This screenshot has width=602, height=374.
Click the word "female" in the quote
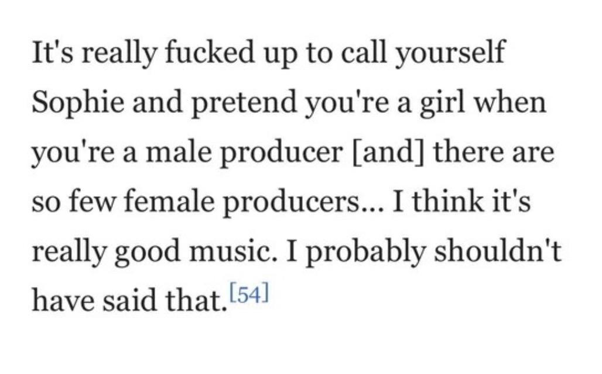point(169,202)
